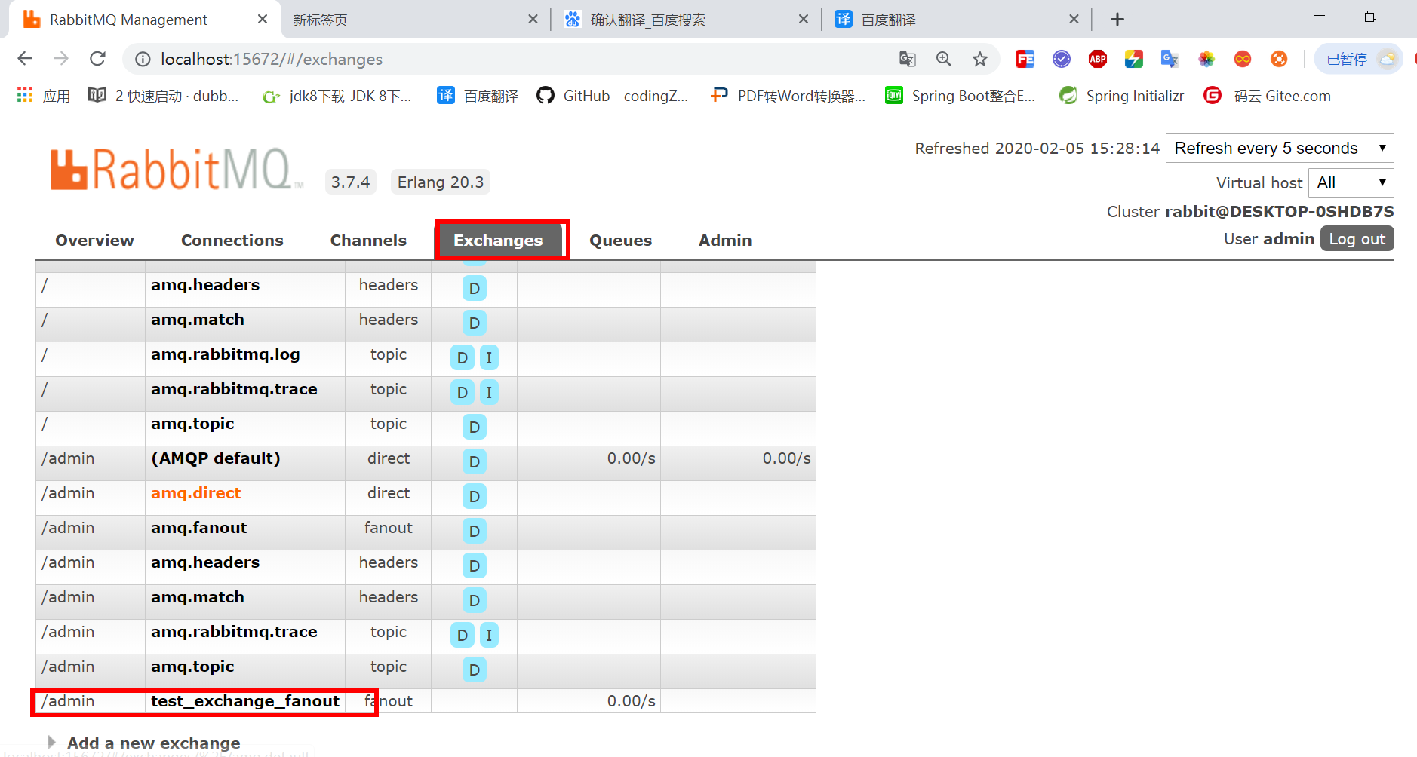The width and height of the screenshot is (1417, 757).
Task: Open the /admin amq.direct exchange
Action: [195, 493]
